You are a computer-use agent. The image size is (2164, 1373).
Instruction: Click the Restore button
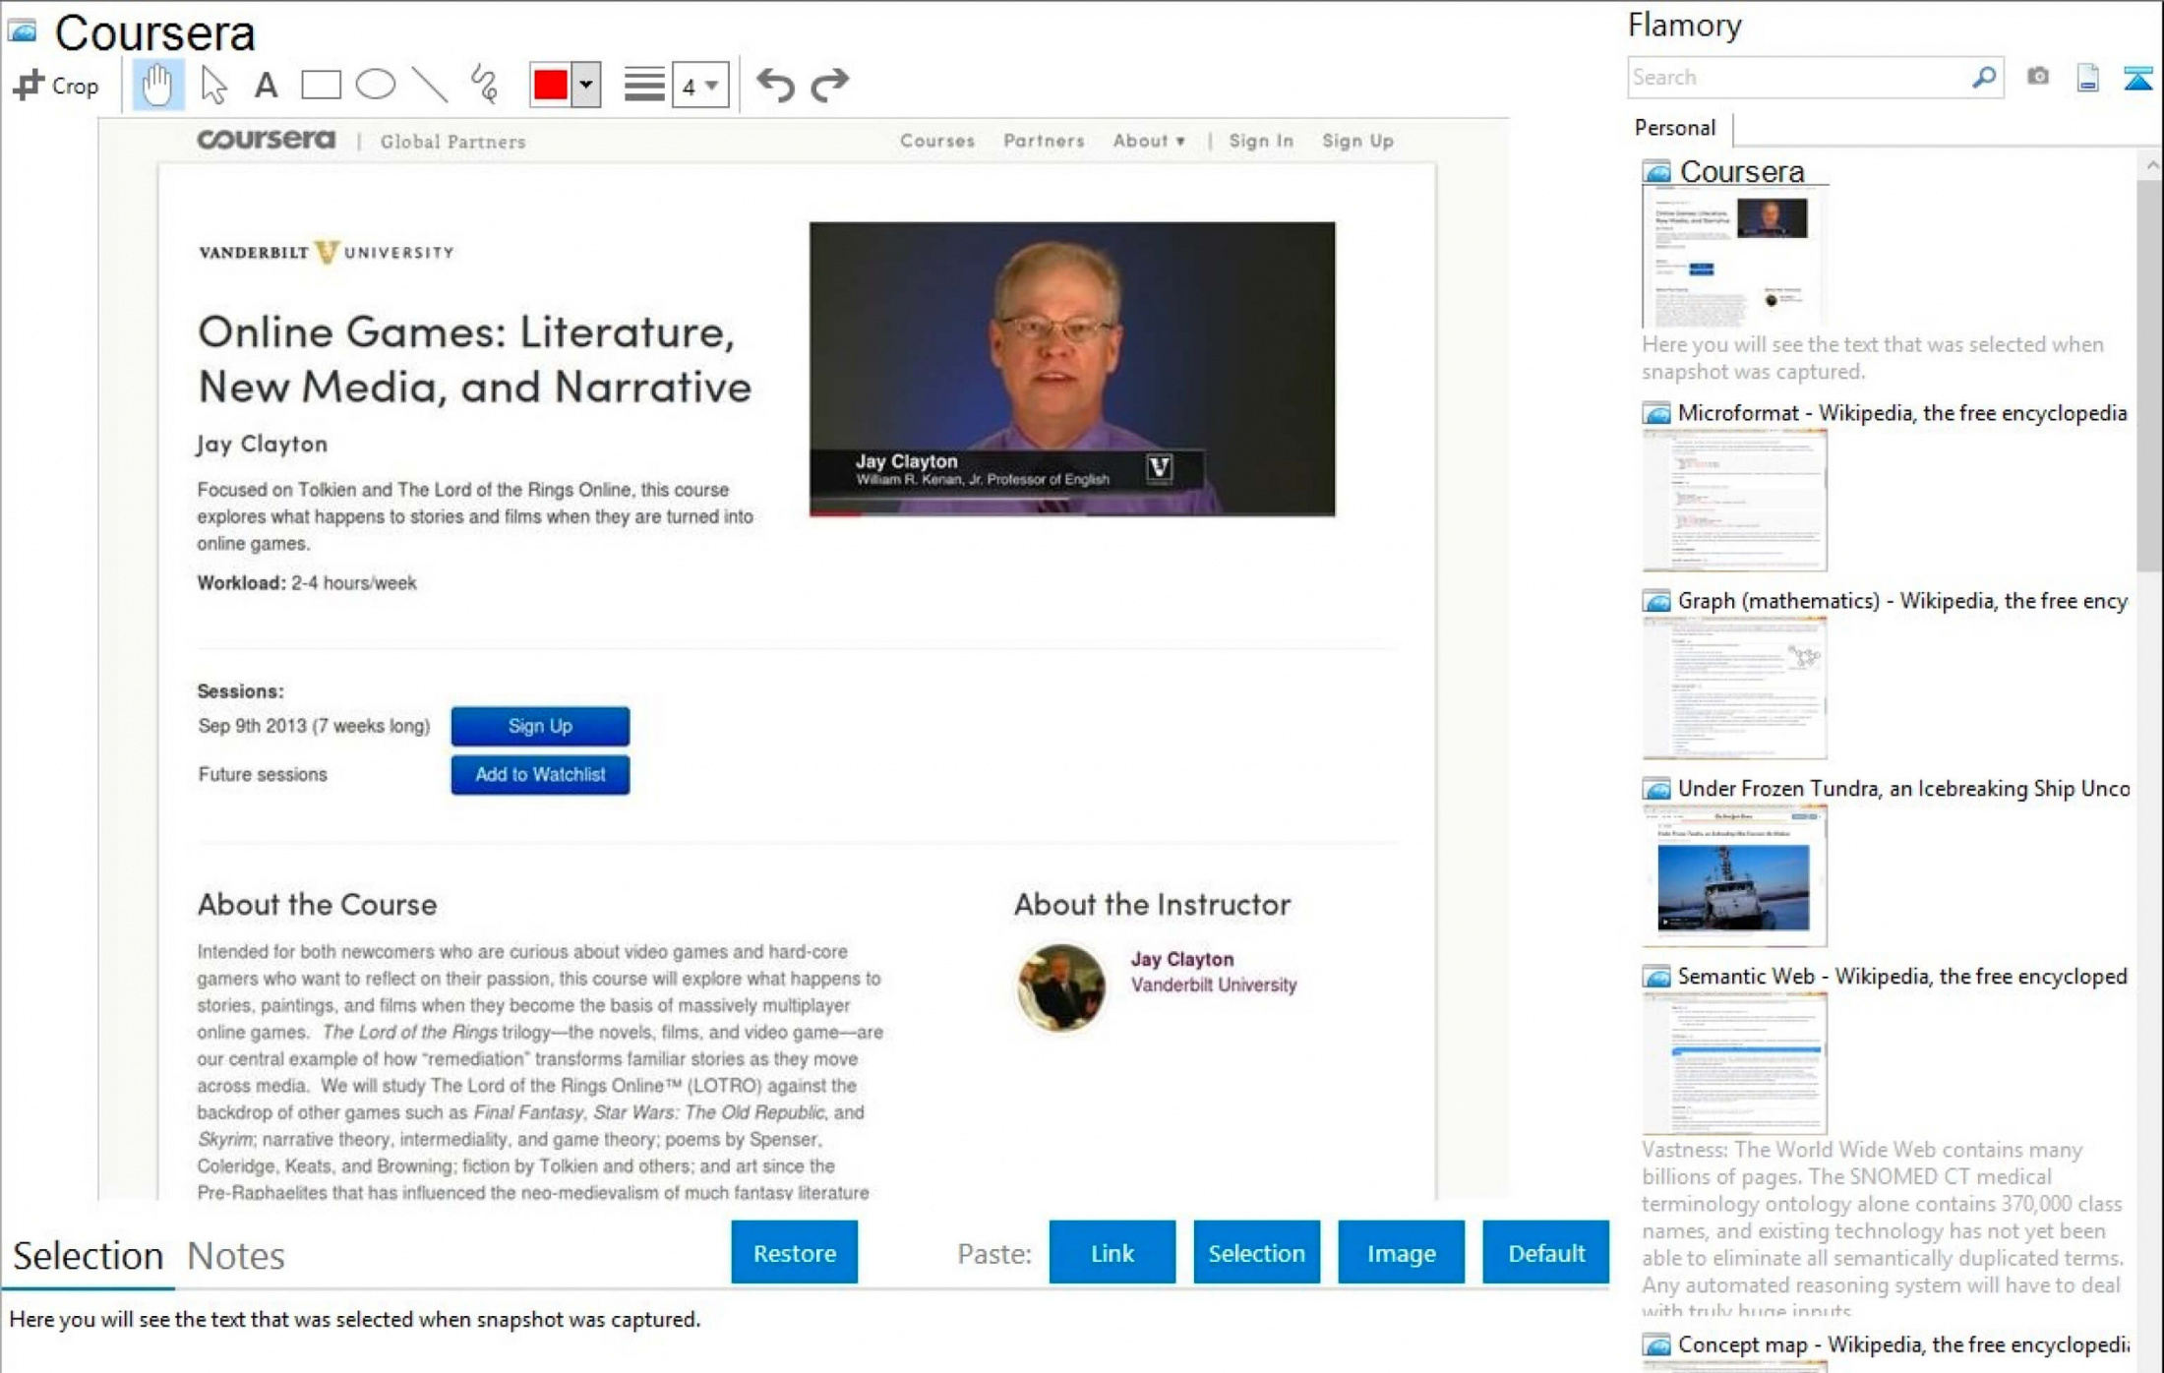(794, 1253)
